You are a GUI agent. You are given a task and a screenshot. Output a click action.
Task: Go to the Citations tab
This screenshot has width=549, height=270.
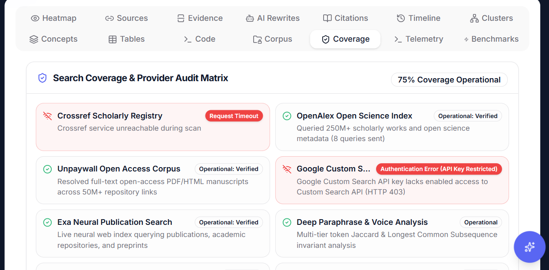[x=345, y=18]
